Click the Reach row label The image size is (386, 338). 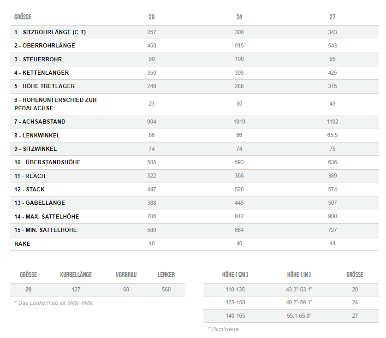click(30, 176)
